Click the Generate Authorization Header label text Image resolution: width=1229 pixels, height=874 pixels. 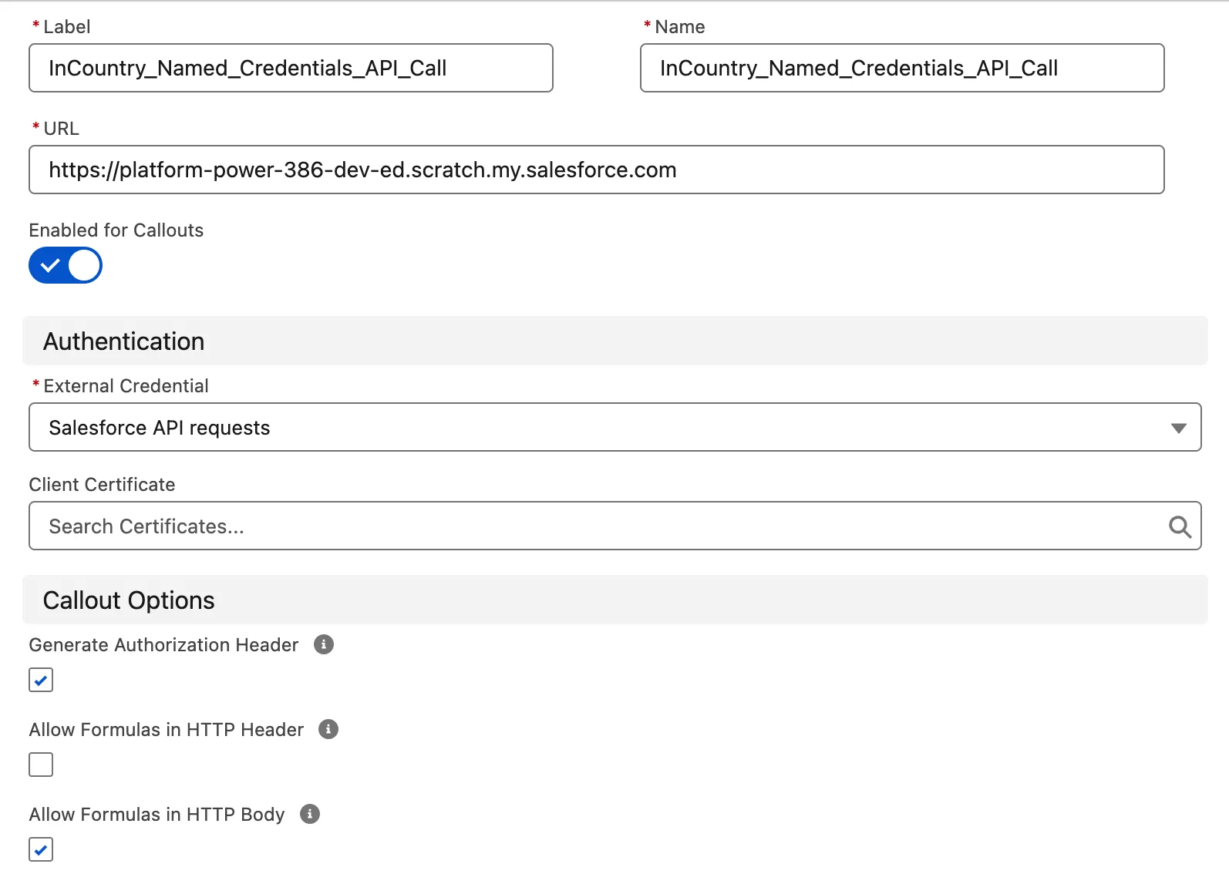[x=163, y=645]
